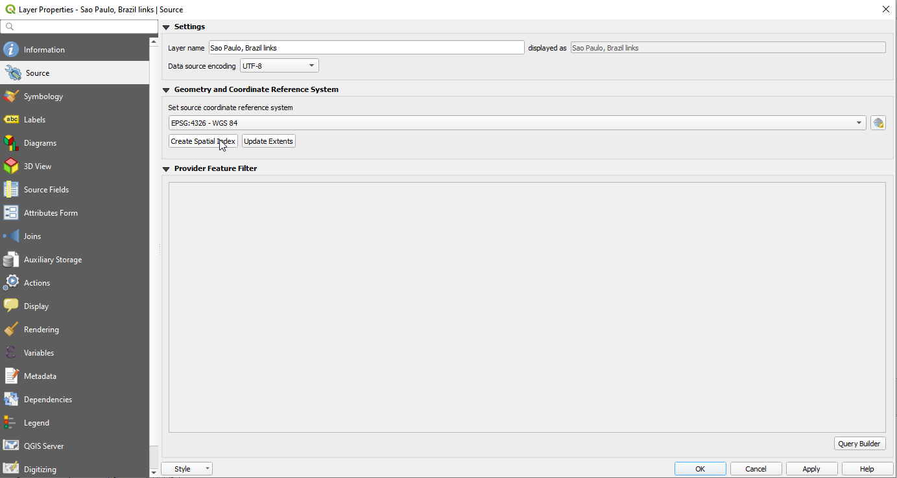Switch to the Information tab
897x478 pixels.
(44, 50)
